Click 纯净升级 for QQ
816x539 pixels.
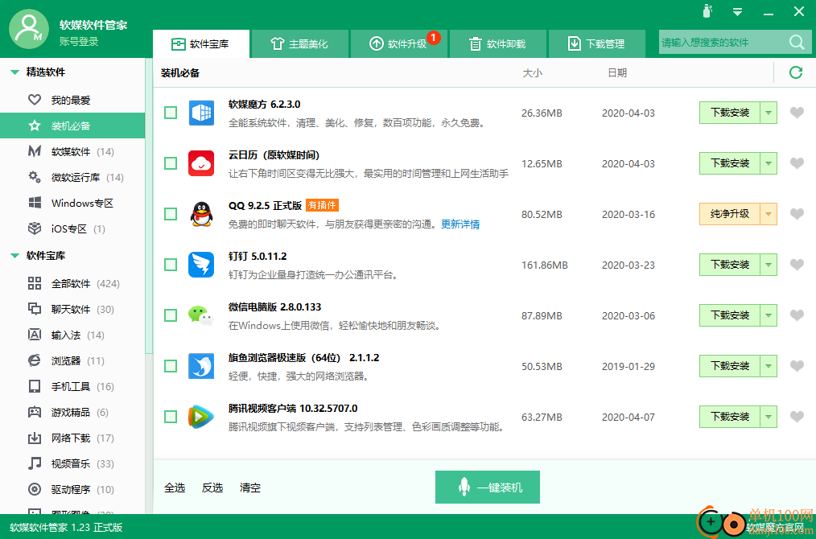tap(730, 214)
